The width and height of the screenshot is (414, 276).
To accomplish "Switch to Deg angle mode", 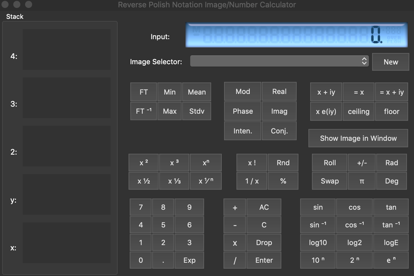I will tap(392, 181).
